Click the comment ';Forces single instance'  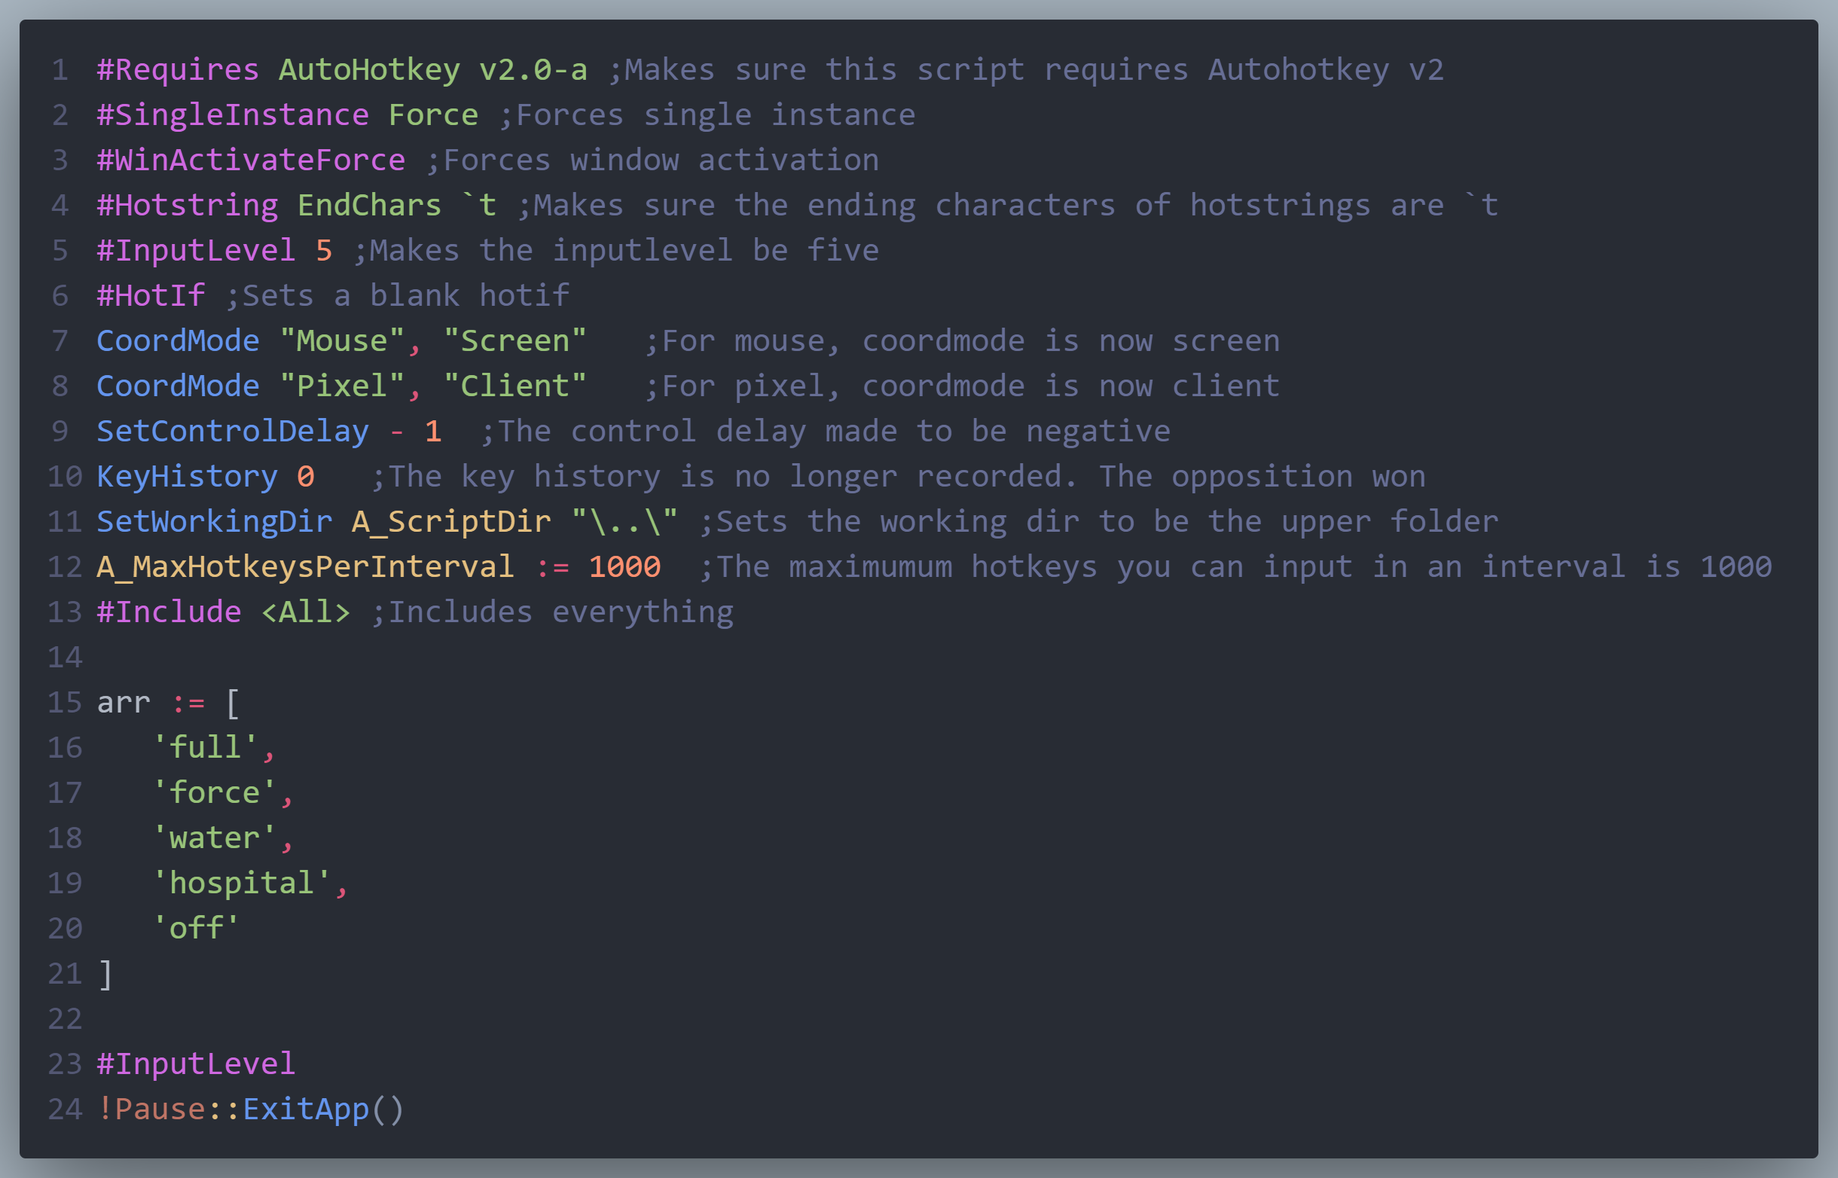(707, 115)
